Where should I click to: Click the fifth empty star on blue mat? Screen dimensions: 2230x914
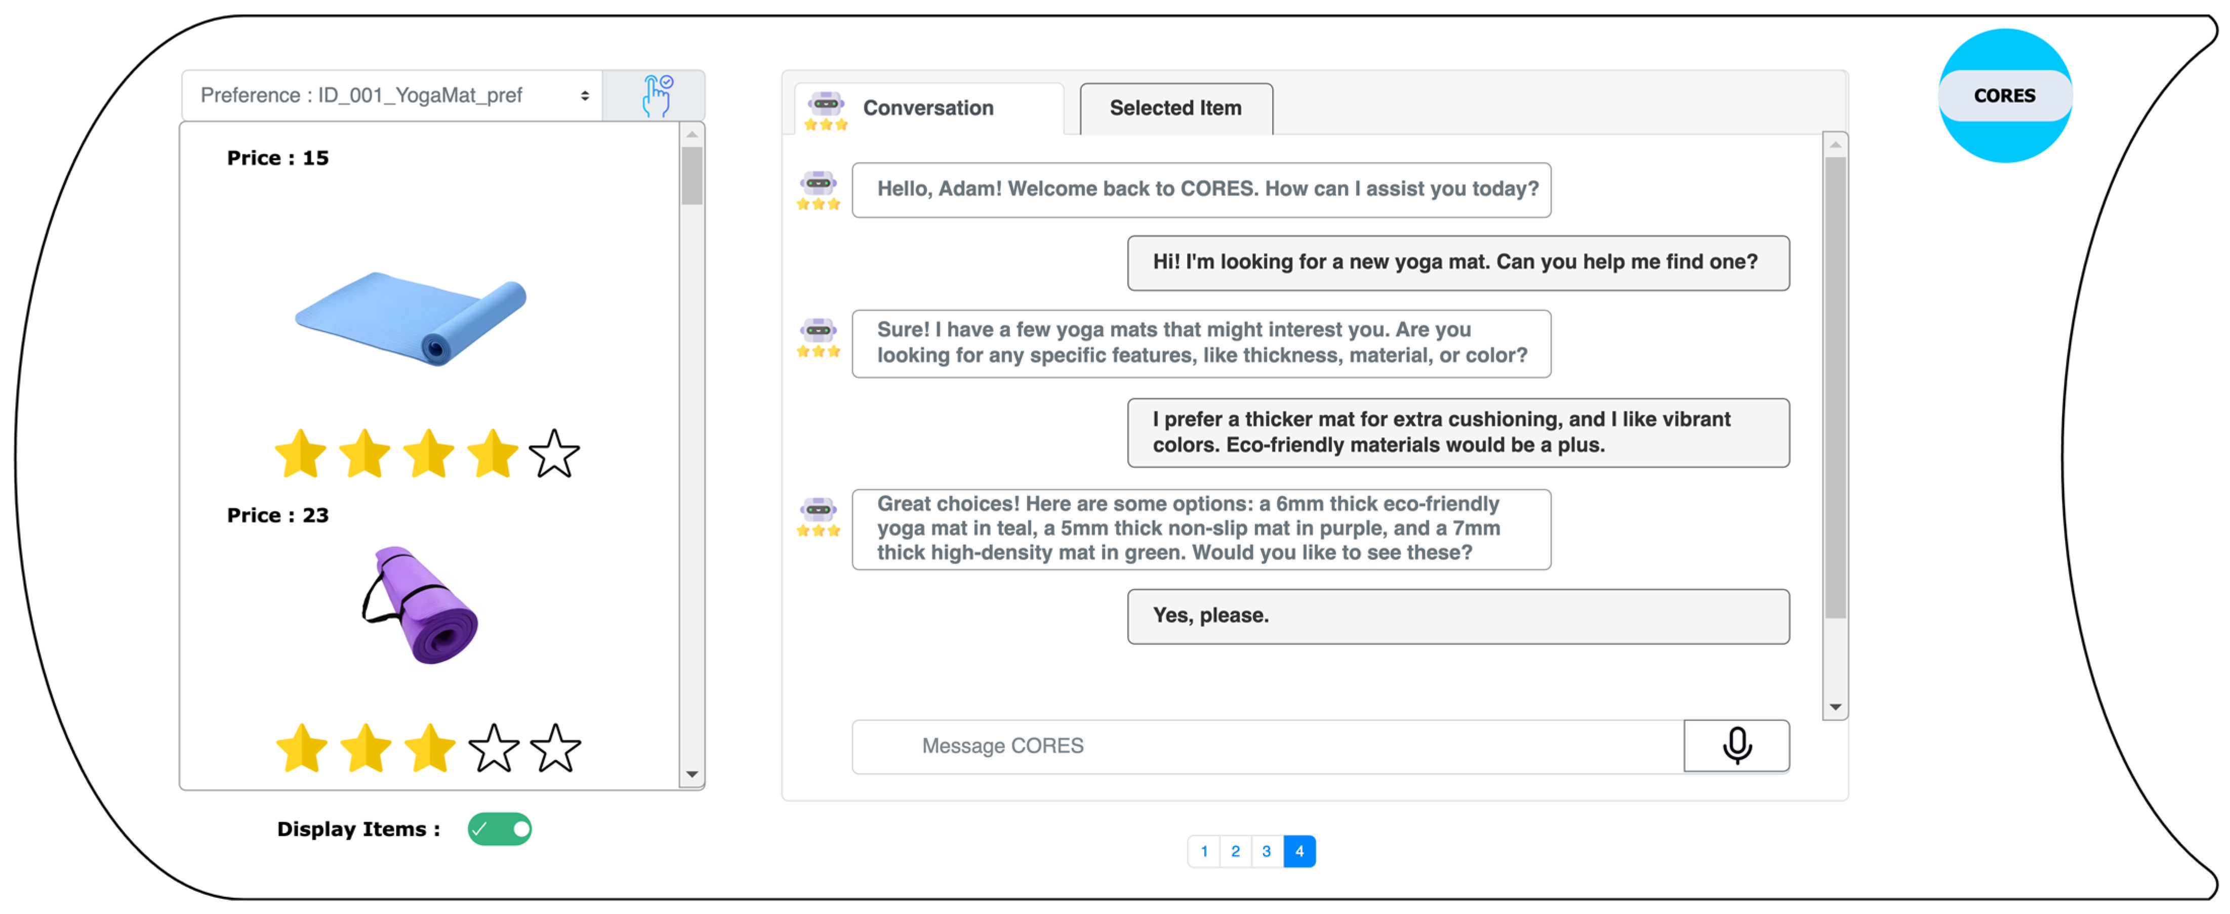(x=554, y=454)
